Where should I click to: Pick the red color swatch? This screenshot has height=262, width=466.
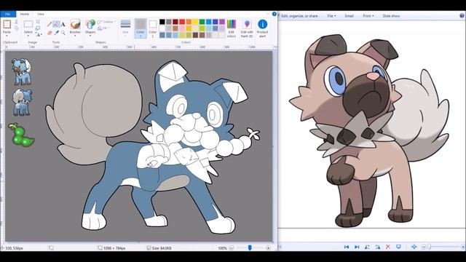click(x=182, y=22)
